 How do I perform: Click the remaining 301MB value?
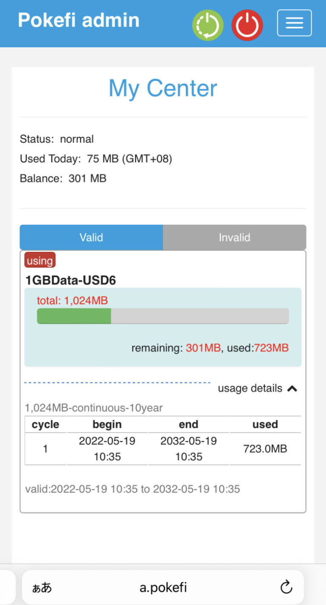(203, 348)
